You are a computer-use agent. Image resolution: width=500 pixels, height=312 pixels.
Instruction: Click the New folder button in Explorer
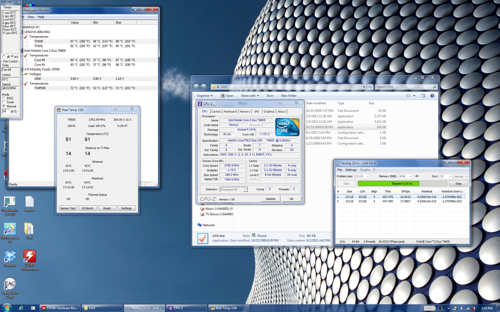(289, 95)
